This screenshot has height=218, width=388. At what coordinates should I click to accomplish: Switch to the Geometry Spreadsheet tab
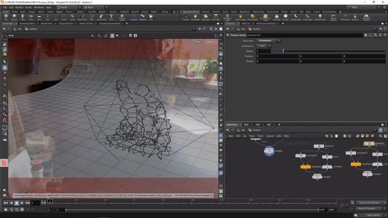coord(109,24)
